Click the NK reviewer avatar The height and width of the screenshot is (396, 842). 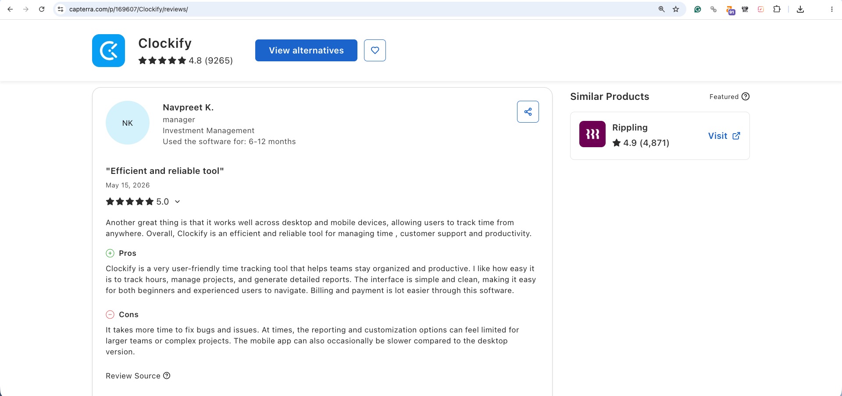point(128,123)
